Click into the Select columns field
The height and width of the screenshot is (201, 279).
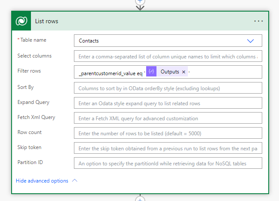click(x=168, y=56)
